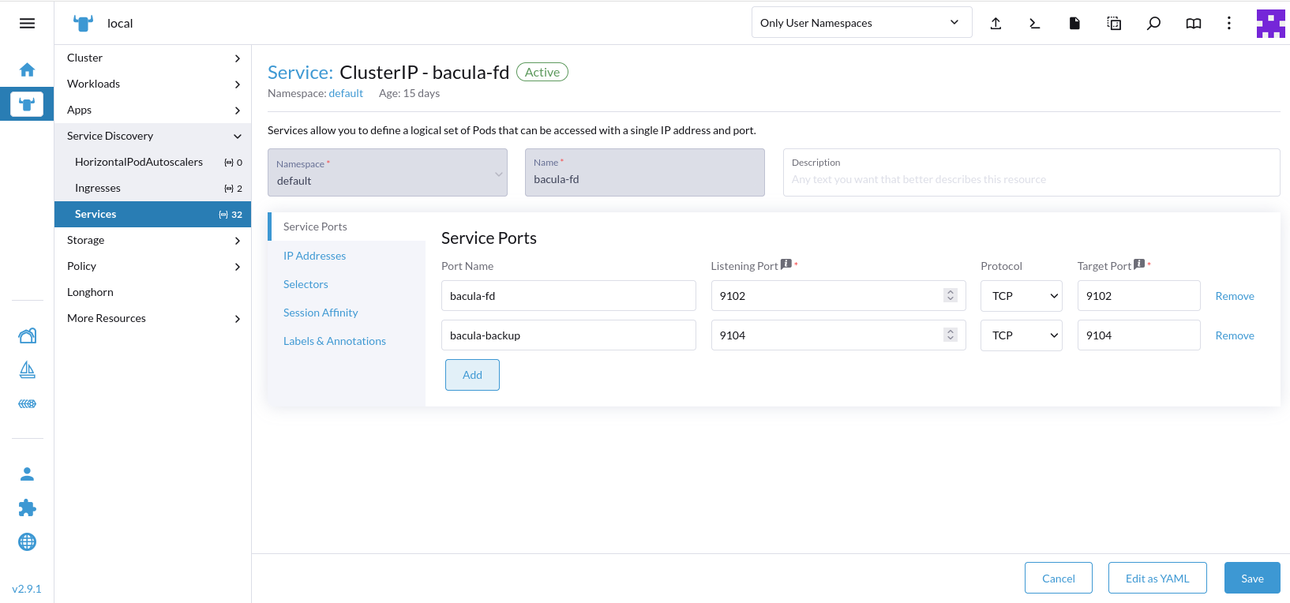Click the Rancher logo next to local
The image size is (1290, 603).
coord(83,23)
